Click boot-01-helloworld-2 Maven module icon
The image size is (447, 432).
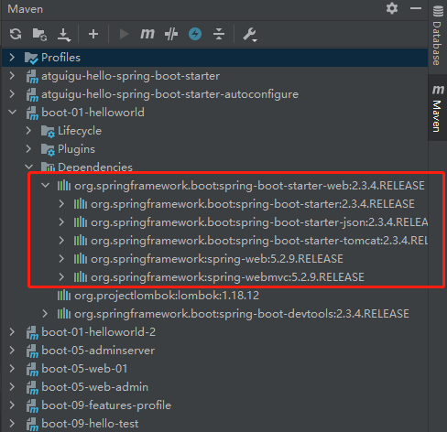(32, 333)
